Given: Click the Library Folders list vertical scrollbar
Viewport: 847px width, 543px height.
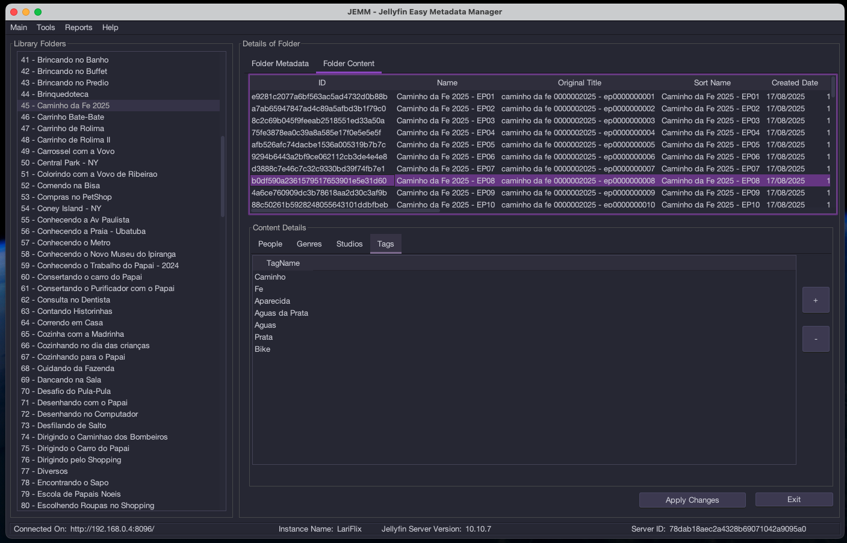Looking at the screenshot, I should pos(222,176).
